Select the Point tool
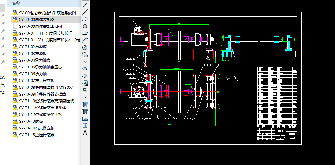This screenshot has height=165, width=335. click(x=85, y=97)
